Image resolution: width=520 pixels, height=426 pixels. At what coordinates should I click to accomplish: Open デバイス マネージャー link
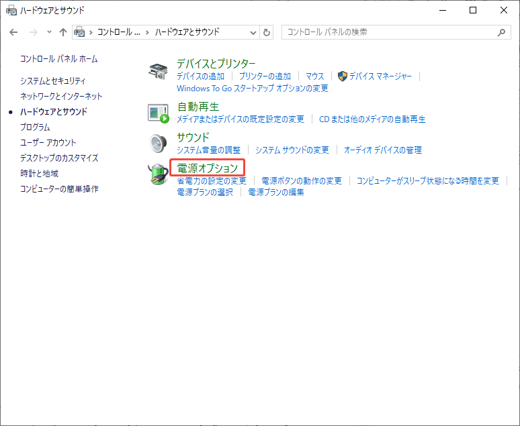click(380, 76)
